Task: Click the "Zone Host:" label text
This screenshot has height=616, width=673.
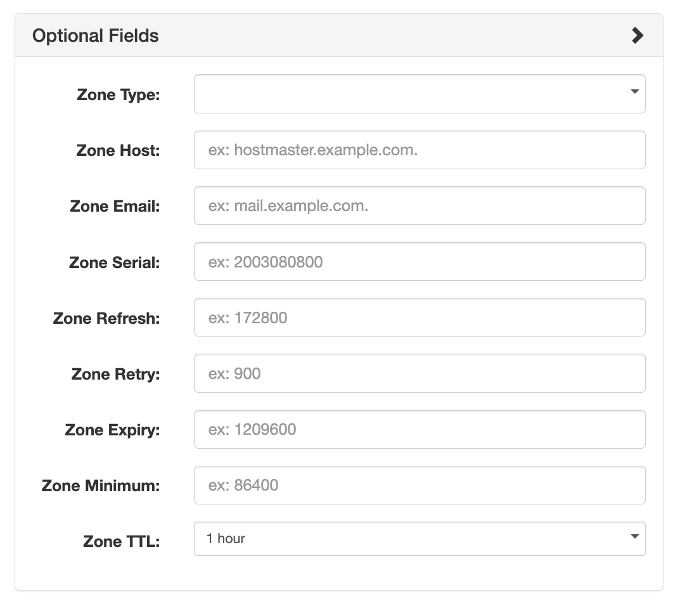Action: point(118,151)
